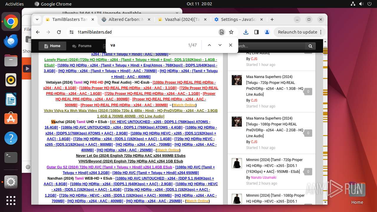Expand the tab search dropdown
The image size is (377, 212).
click(37, 19)
